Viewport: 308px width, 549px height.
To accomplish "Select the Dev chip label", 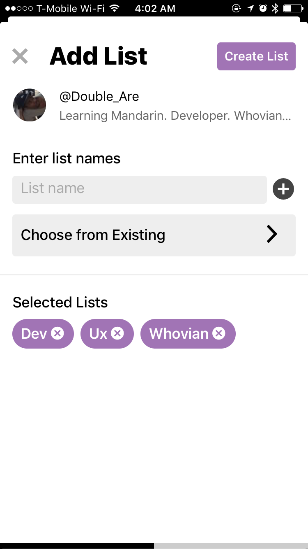I will 34,334.
